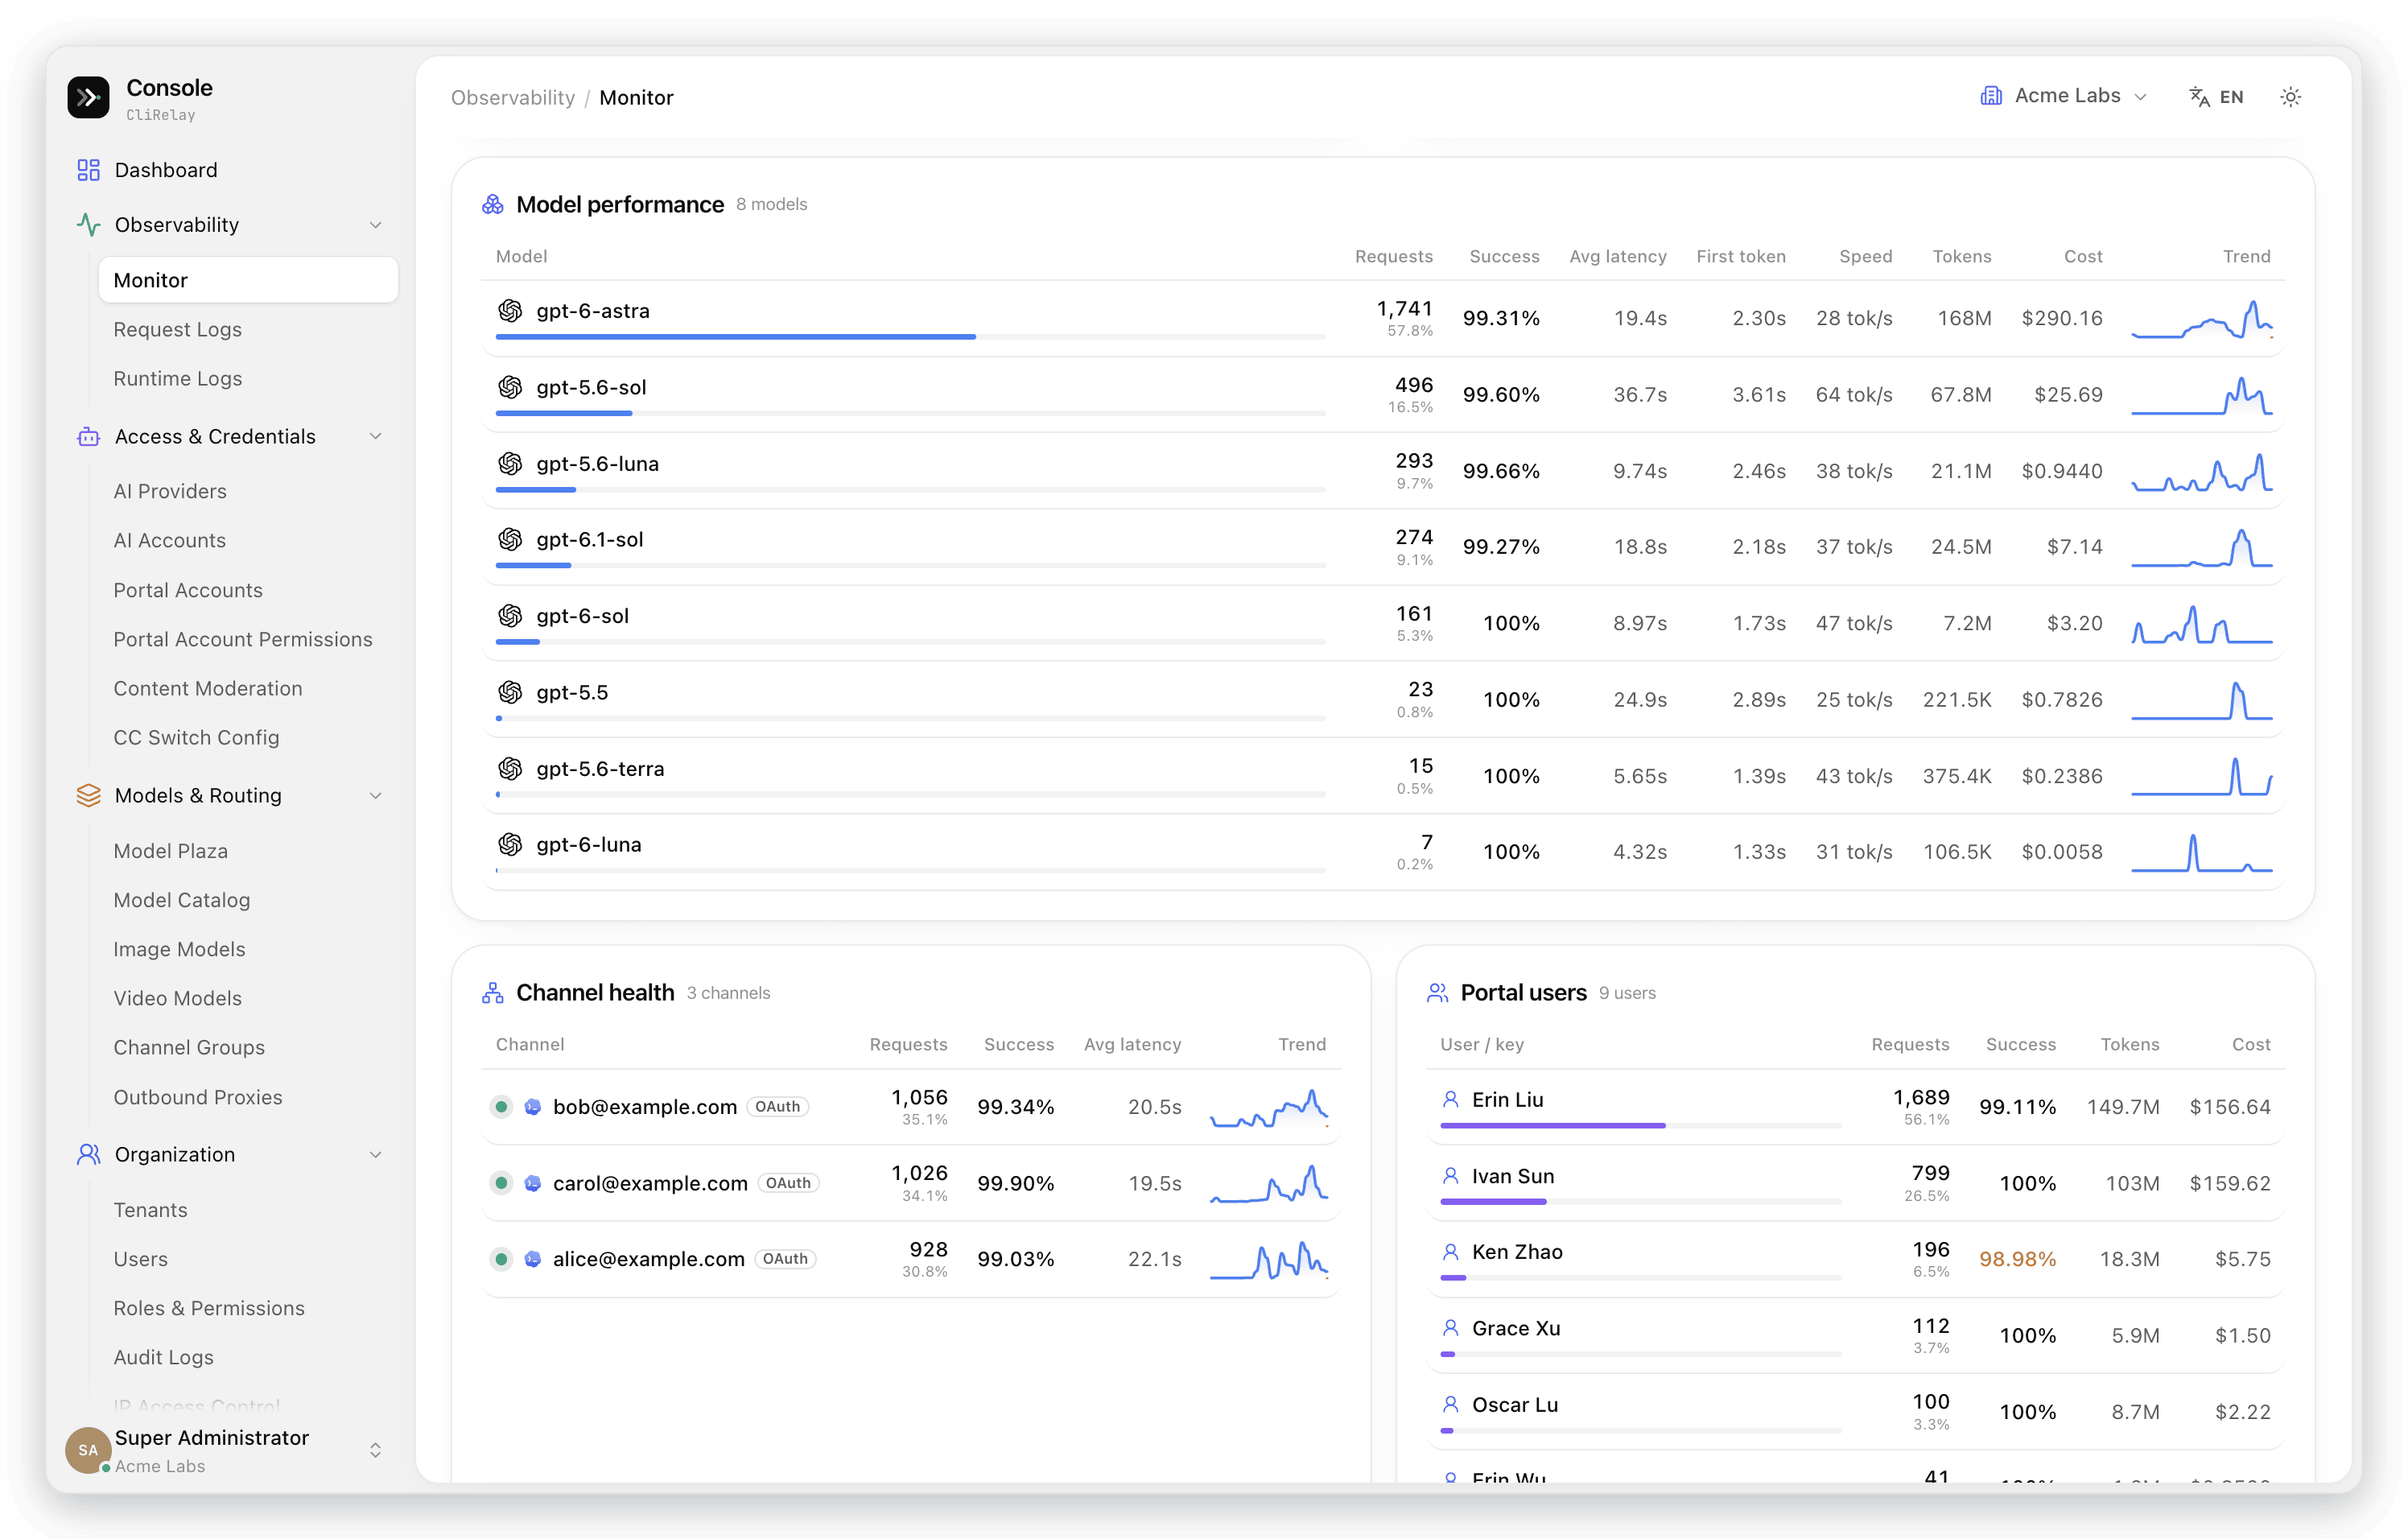
Task: Click the Super Administrator SA avatar
Action: tap(88, 1450)
